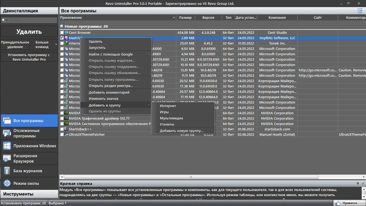This screenshot has width=366, height=206.
Task: Click the Cent Browser application icon
Action: (66, 32)
